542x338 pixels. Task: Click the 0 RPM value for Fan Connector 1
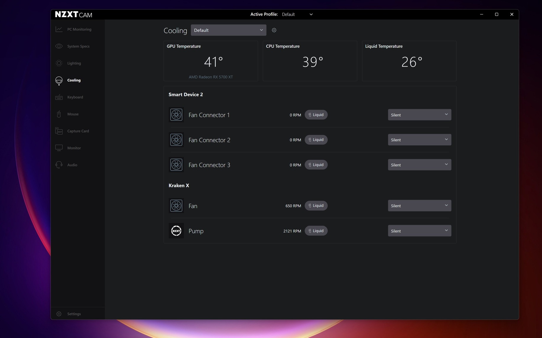[295, 115]
